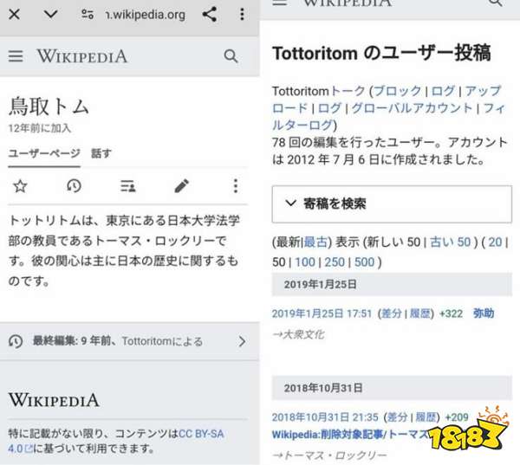Click the wikipedia.org address bar

click(146, 15)
